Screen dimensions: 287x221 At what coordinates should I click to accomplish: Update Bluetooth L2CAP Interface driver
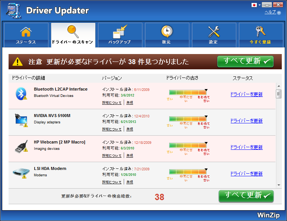tap(246, 94)
